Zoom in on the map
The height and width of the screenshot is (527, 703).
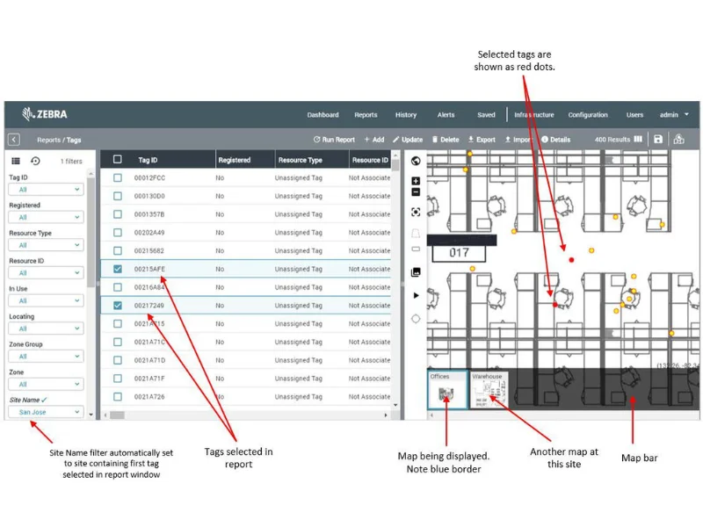click(416, 181)
